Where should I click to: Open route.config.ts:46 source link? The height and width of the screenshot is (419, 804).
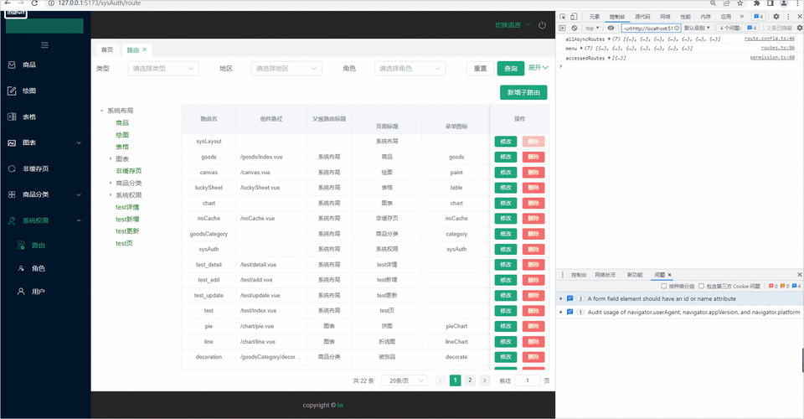point(769,39)
